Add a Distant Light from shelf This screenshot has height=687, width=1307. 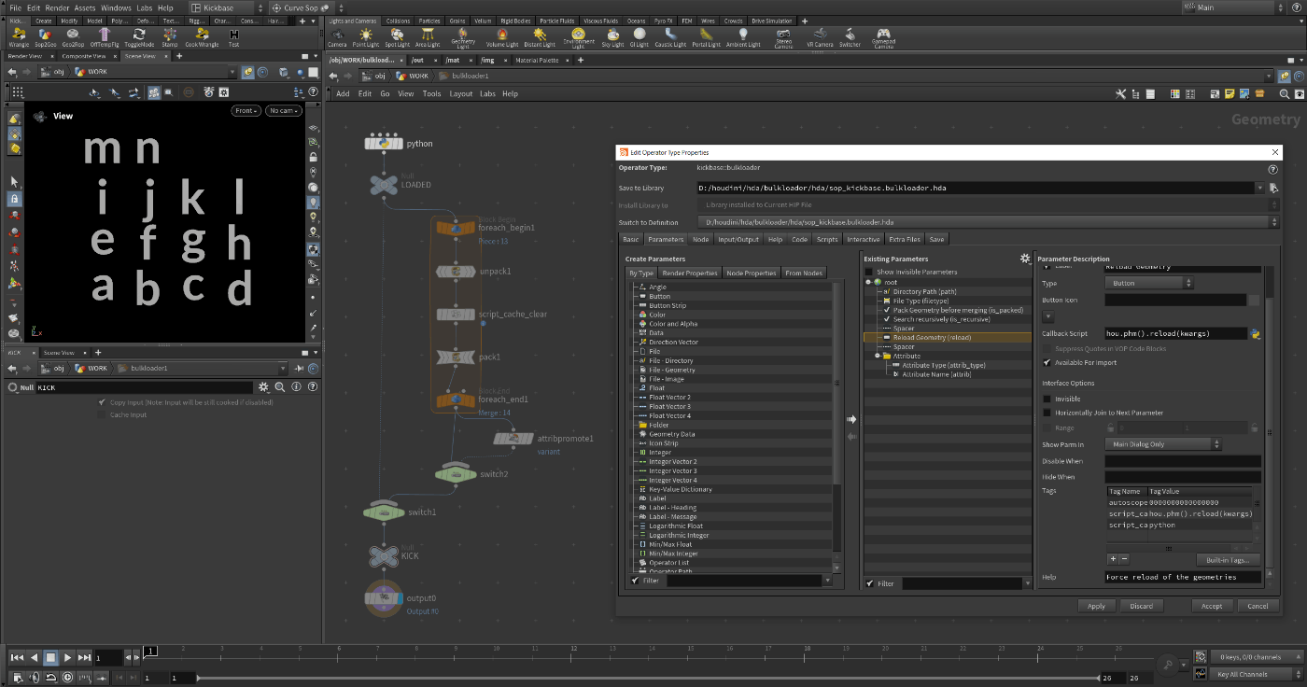coord(540,37)
